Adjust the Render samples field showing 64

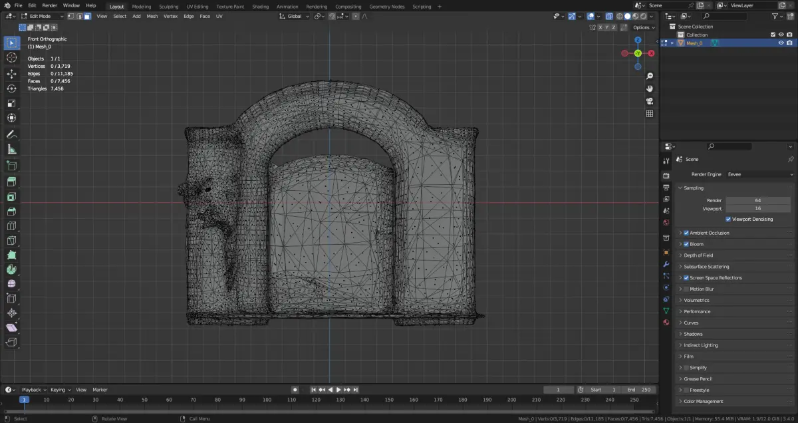coord(758,200)
